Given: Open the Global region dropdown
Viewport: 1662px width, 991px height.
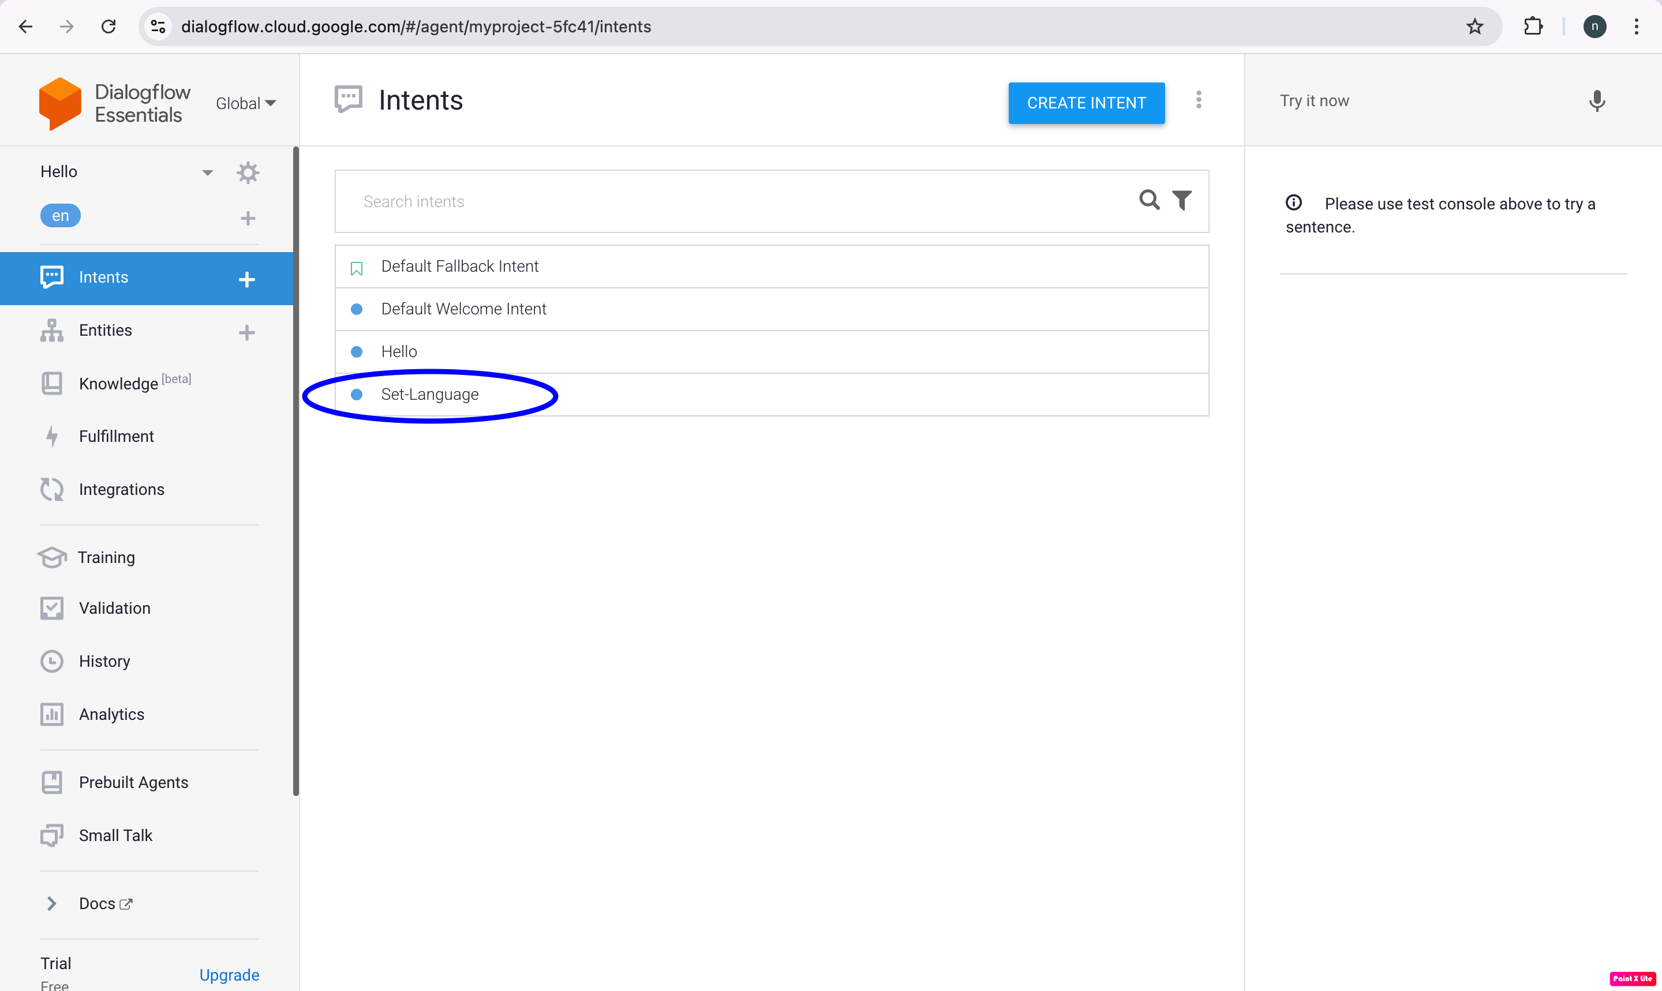Looking at the screenshot, I should click(246, 103).
